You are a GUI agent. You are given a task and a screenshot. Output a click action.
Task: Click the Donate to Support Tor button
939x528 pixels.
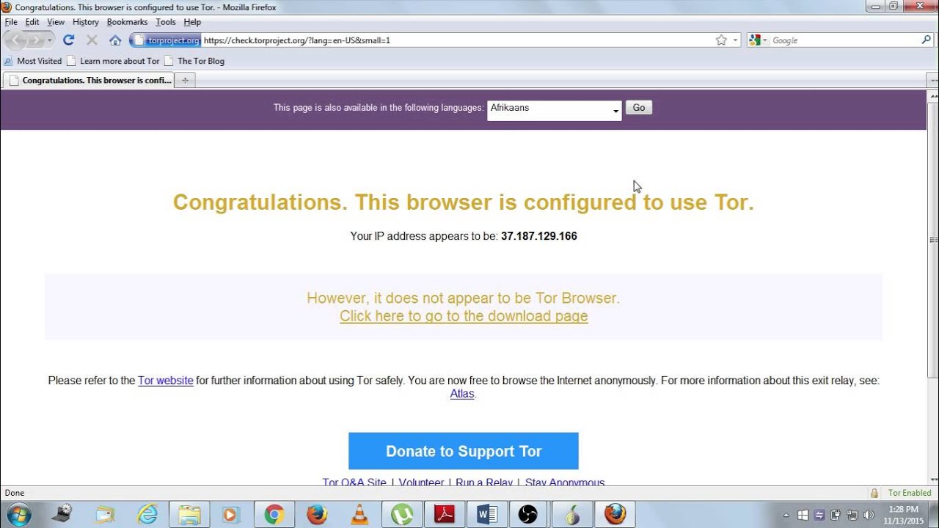[x=464, y=451]
